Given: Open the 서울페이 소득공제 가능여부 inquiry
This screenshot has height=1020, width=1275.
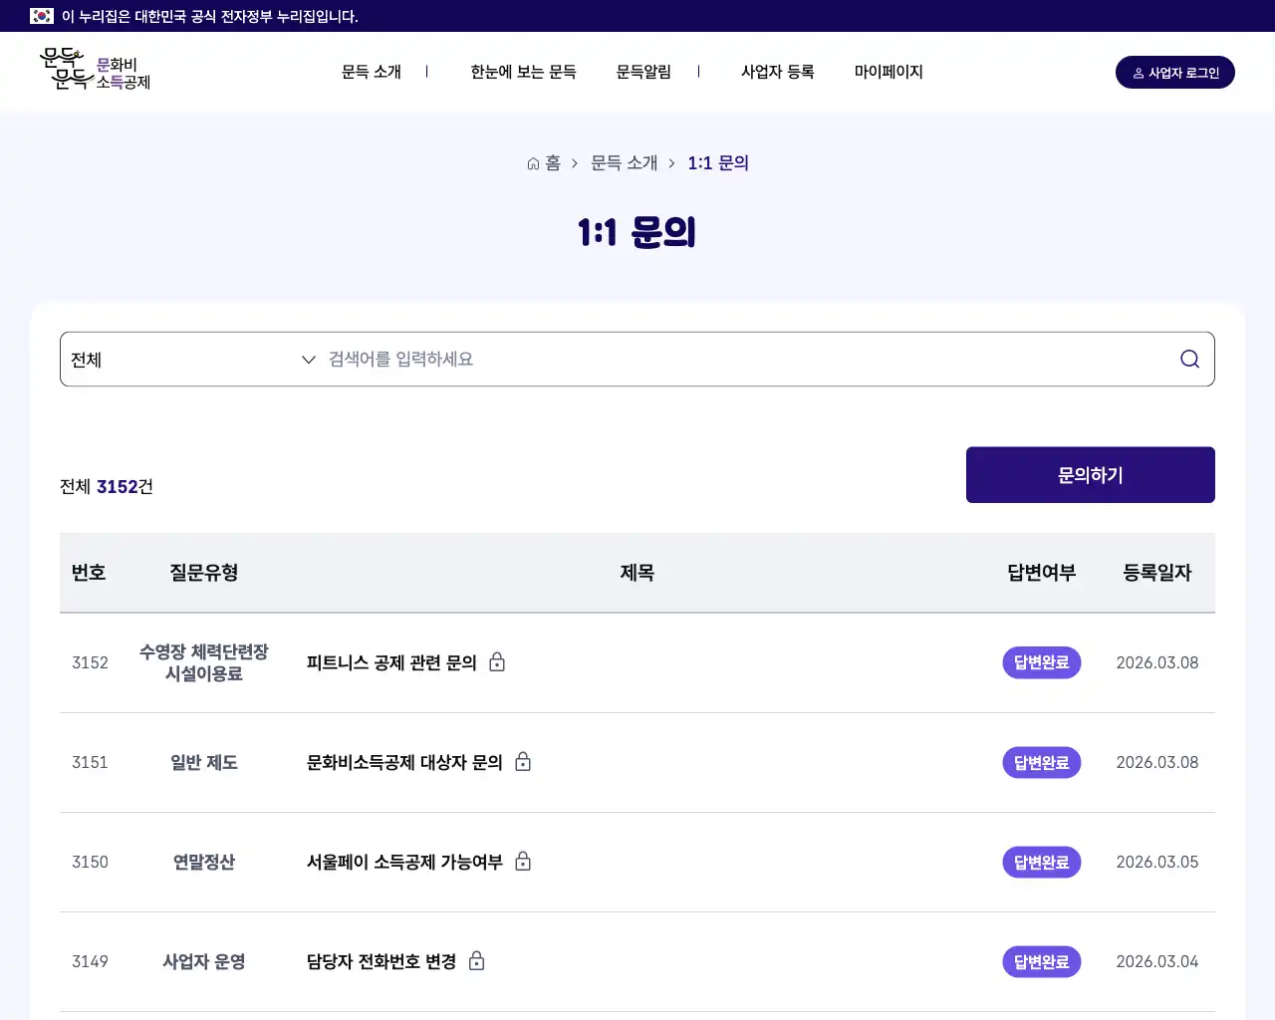Looking at the screenshot, I should point(403,862).
